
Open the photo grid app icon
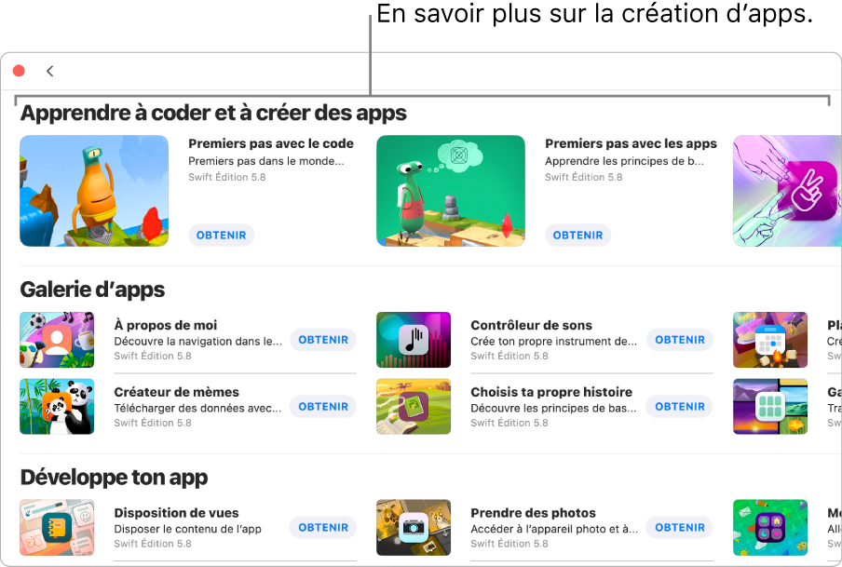pyautogui.click(x=770, y=407)
